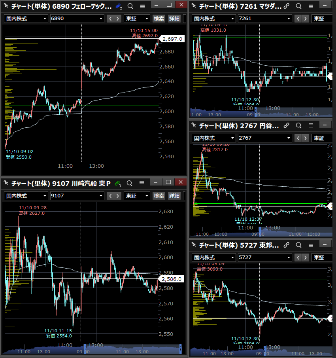Go to previous symbol in 9107 chart
This screenshot has width=336, height=358.
(110, 196)
